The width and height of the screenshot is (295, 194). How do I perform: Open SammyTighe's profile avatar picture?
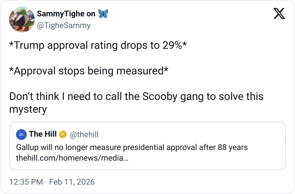click(22, 20)
